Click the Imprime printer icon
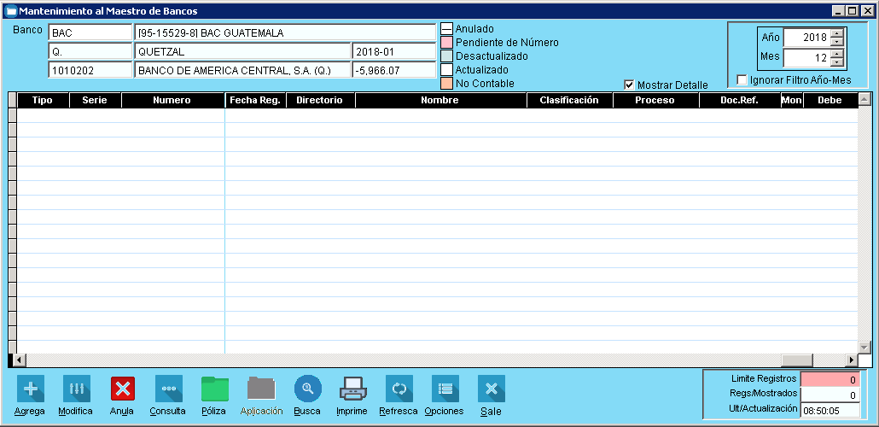Image resolution: width=879 pixels, height=427 pixels. pyautogui.click(x=352, y=389)
